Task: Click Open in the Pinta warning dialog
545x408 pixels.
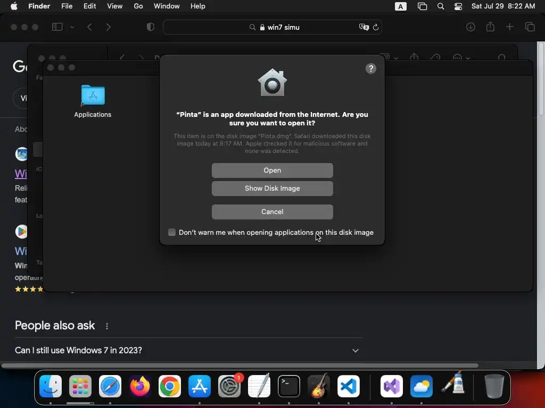Action: click(272, 171)
